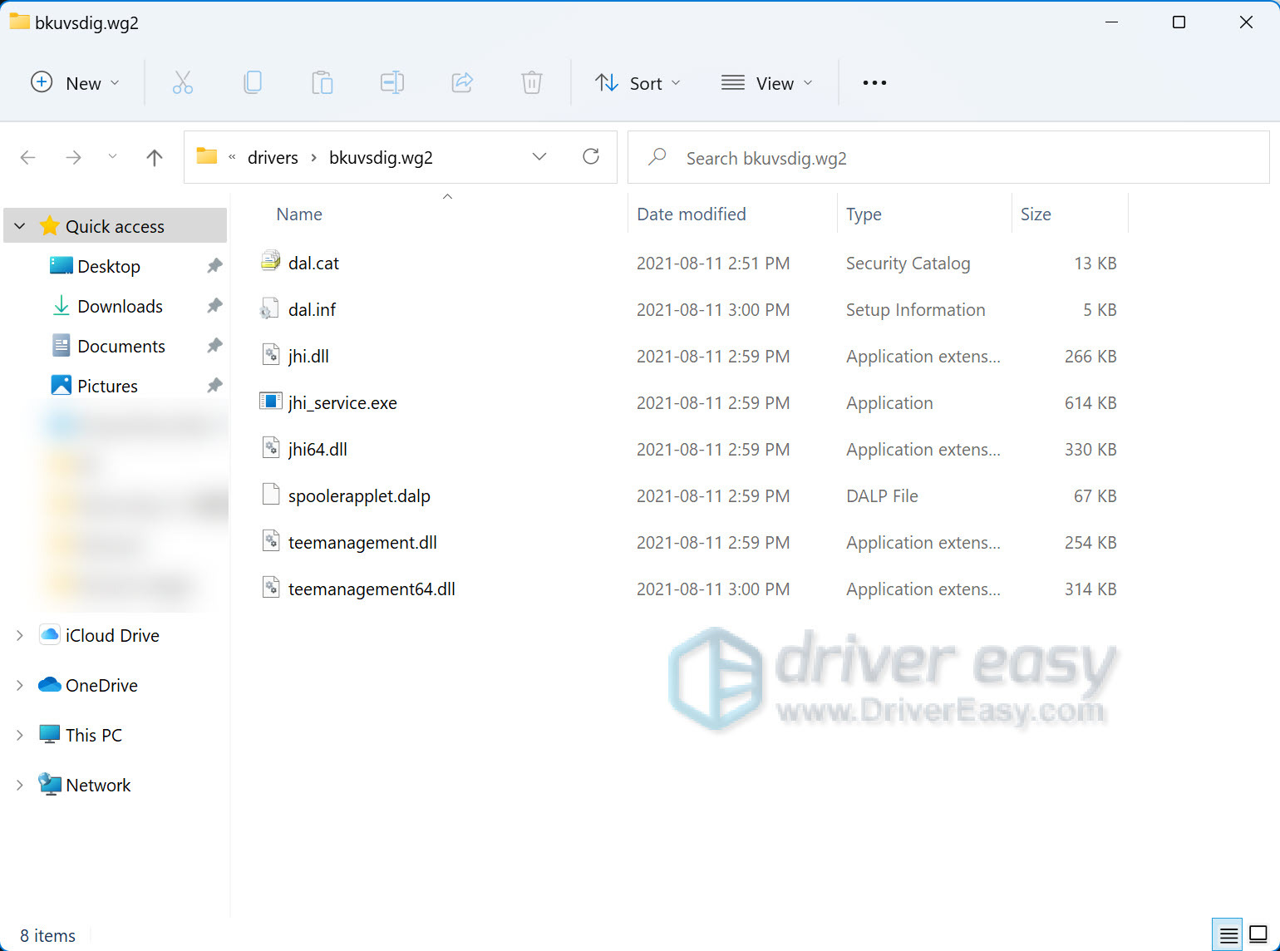Click pin icon next to Downloads
This screenshot has height=951, width=1280.
coord(214,305)
